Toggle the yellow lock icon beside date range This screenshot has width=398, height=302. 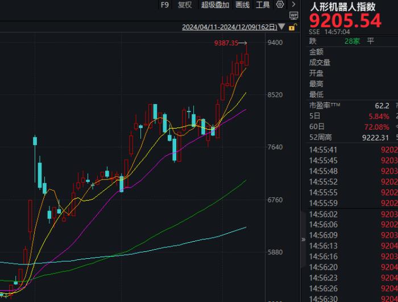(x=292, y=27)
